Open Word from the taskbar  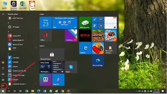pyautogui.click(x=45, y=91)
